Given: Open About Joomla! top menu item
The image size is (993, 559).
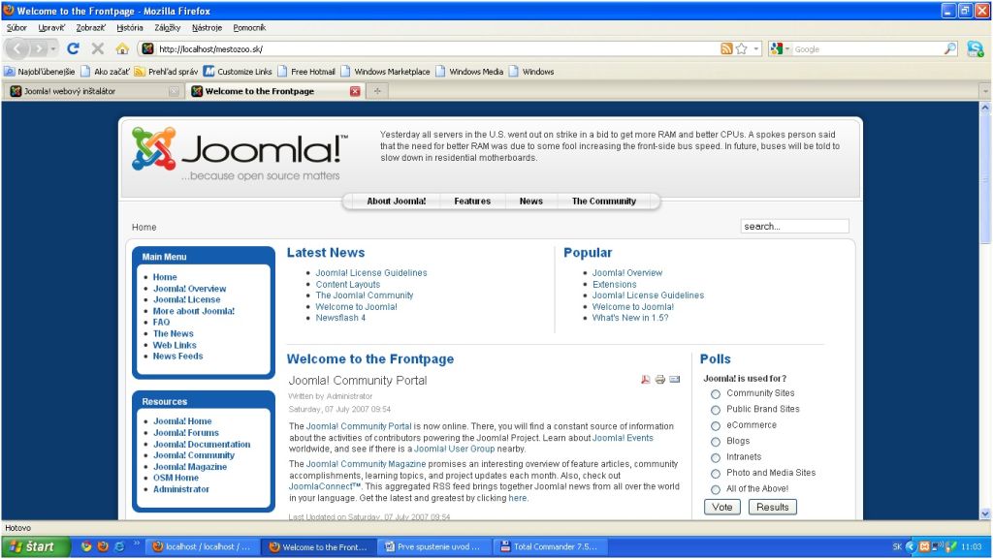Looking at the screenshot, I should point(397,202).
